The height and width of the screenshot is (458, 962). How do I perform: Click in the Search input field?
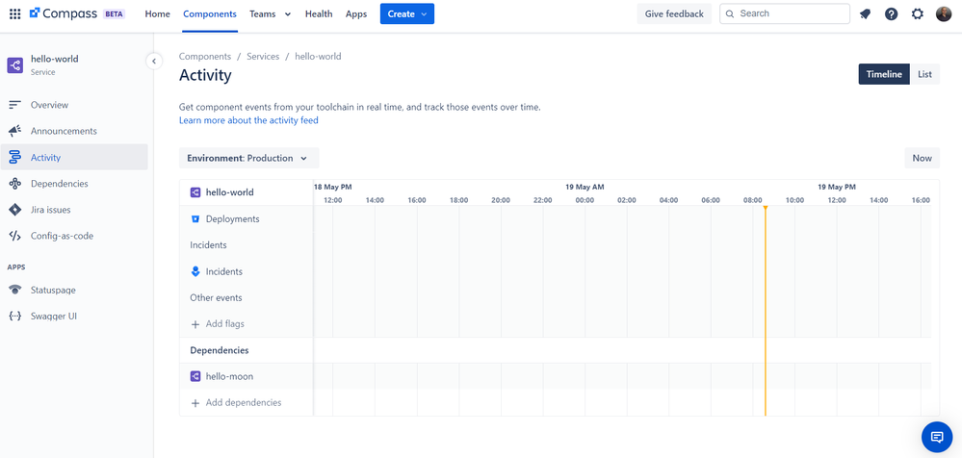click(x=786, y=13)
